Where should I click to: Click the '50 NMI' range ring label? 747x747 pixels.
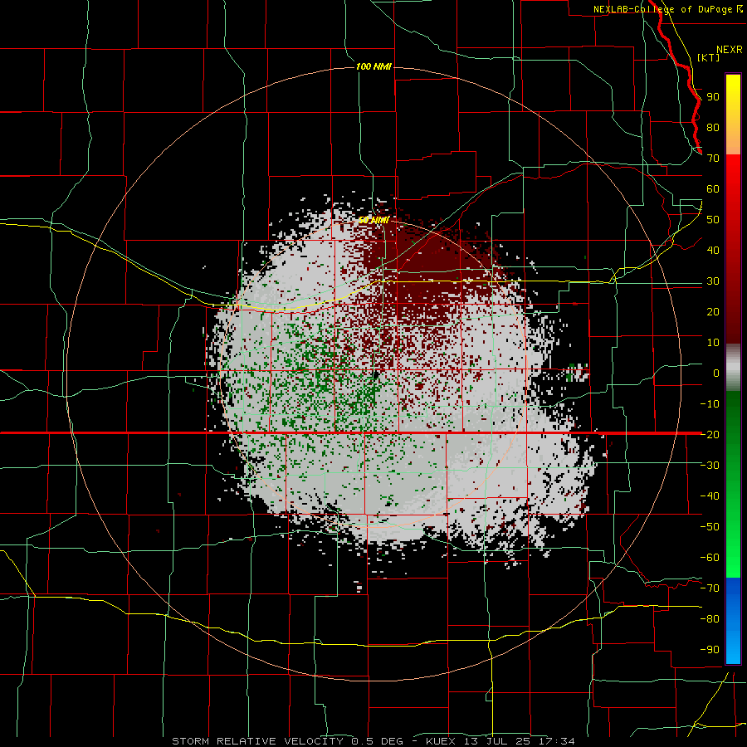point(373,220)
